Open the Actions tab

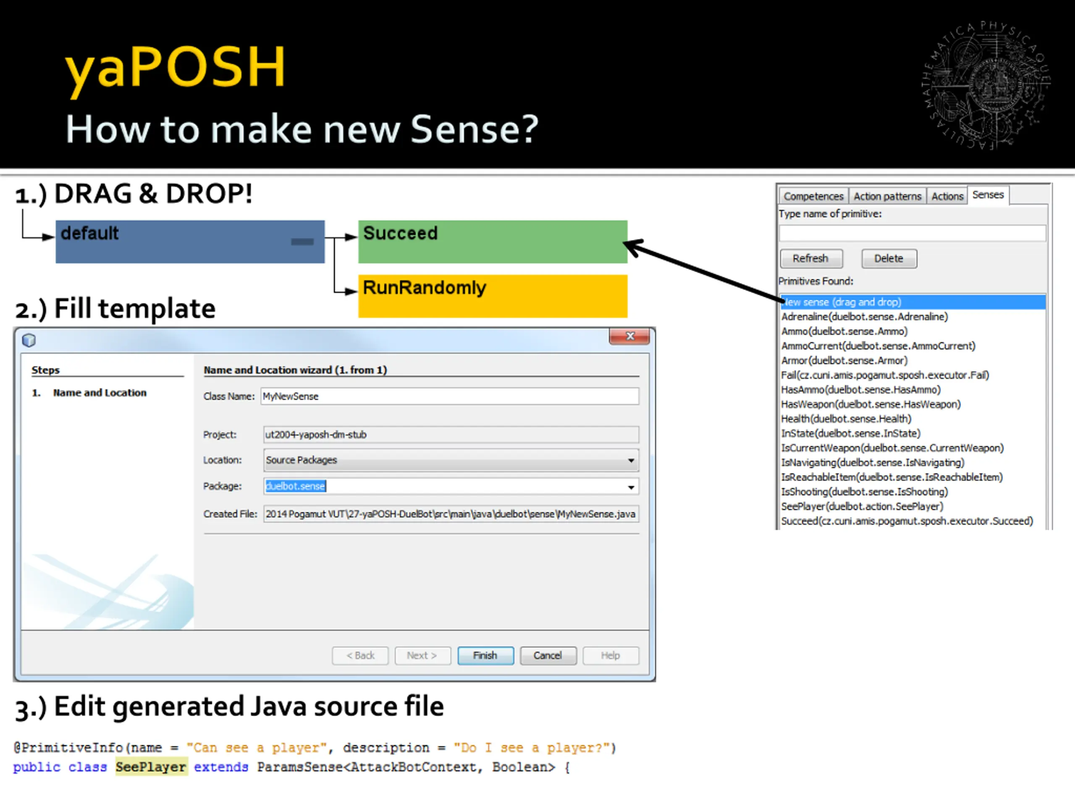tap(947, 196)
